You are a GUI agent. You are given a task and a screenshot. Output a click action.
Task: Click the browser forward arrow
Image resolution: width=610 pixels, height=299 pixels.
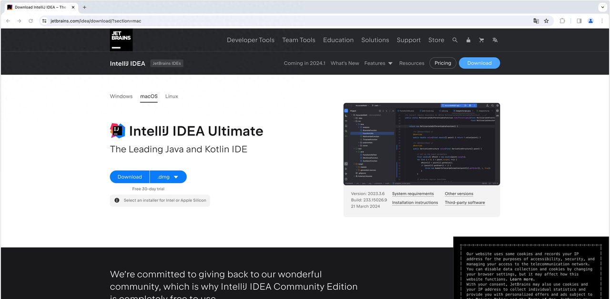pyautogui.click(x=19, y=21)
